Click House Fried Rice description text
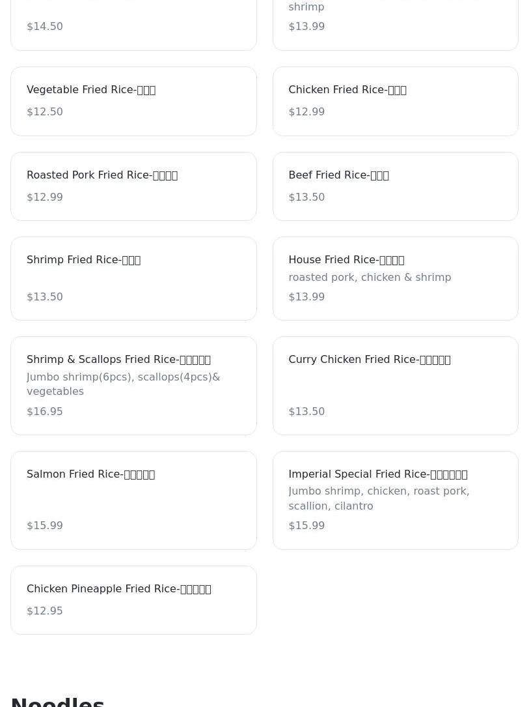529x707 pixels. [370, 278]
